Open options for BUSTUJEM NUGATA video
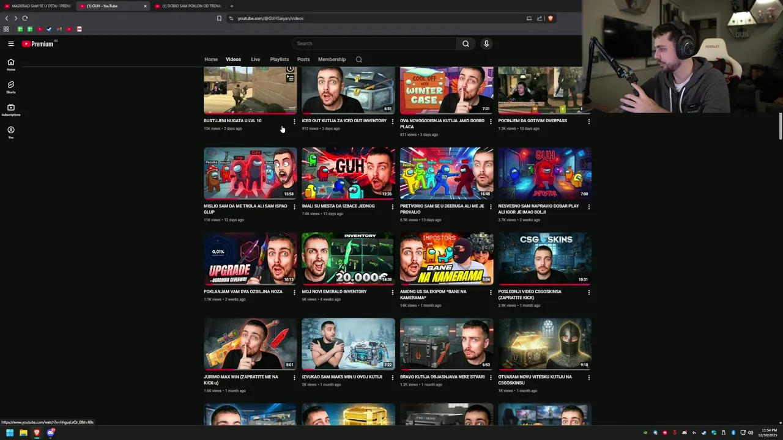The image size is (783, 440). point(294,122)
